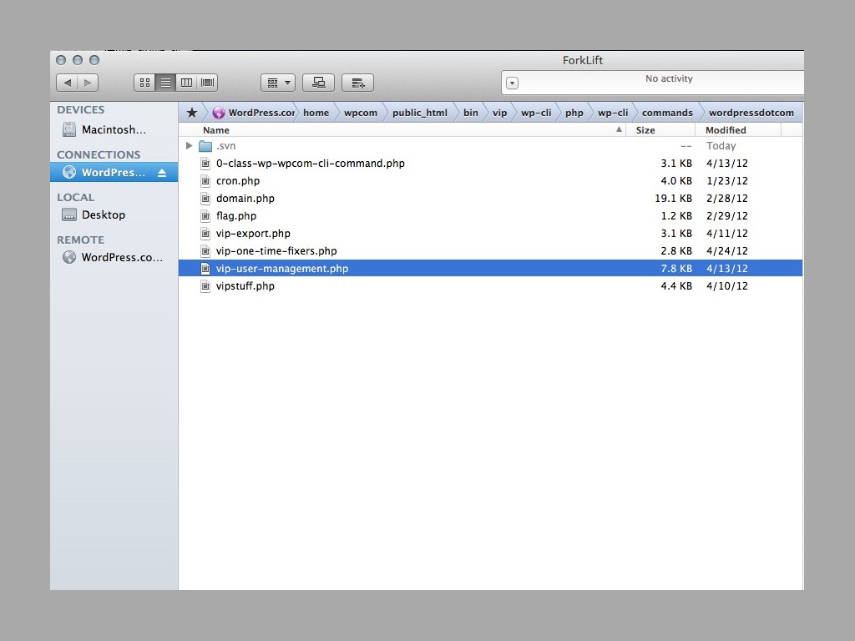Select vip-export.php file

point(491,234)
